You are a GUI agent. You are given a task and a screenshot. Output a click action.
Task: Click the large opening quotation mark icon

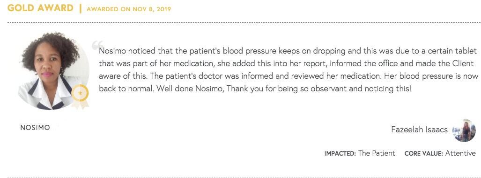(x=97, y=45)
